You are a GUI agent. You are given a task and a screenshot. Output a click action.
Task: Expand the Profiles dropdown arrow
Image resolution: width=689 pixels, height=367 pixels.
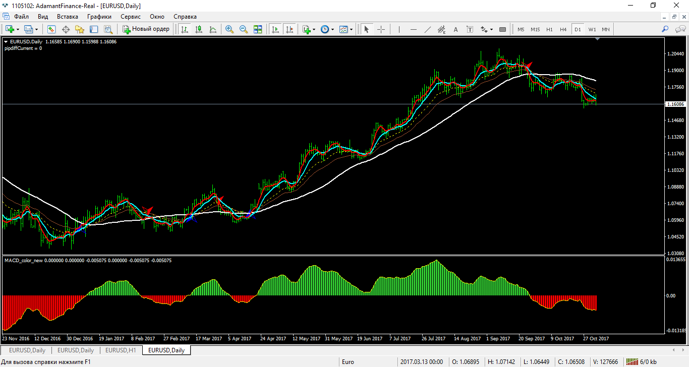point(36,29)
